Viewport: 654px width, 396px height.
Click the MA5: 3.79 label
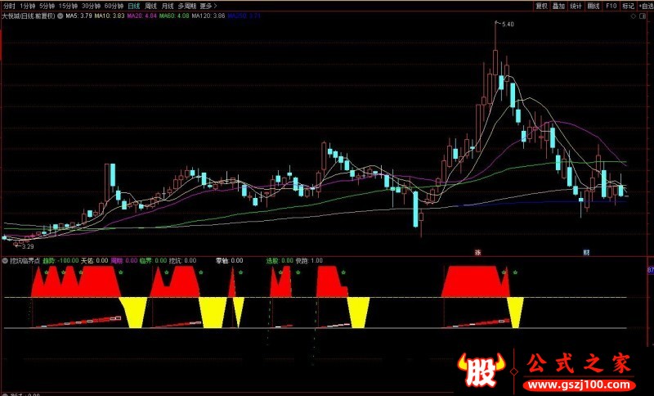[78, 16]
